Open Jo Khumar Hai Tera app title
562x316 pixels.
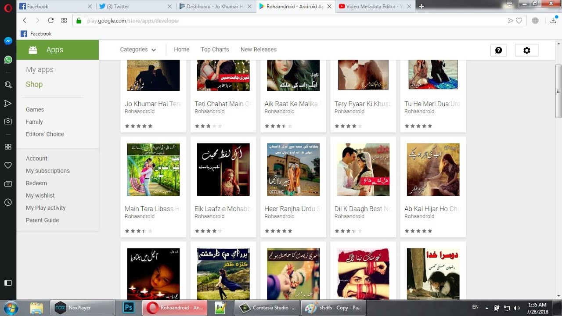click(153, 104)
